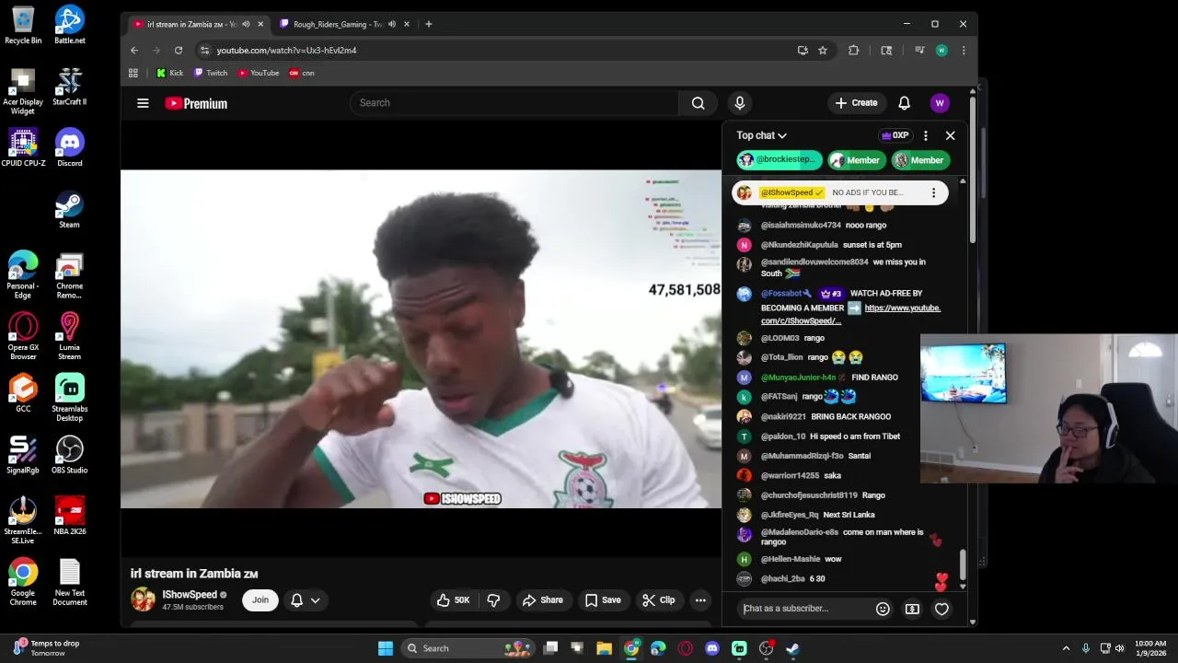Viewport: 1178px width, 663px height.
Task: Open the YouTube account avatar menu
Action: [939, 103]
